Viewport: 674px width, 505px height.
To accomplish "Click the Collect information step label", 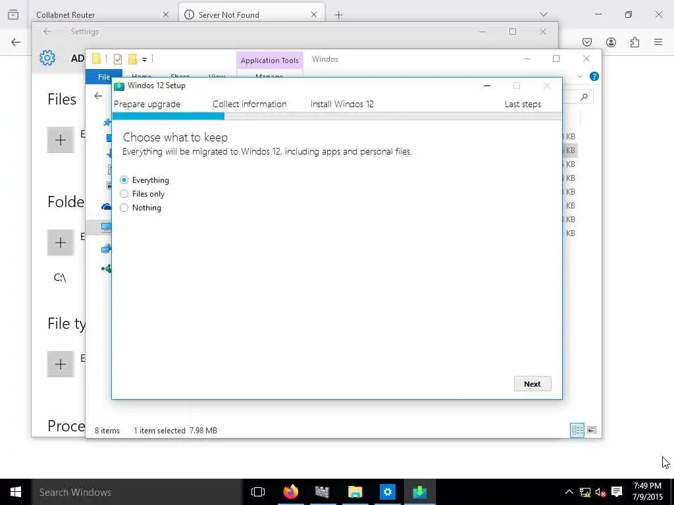I will point(249,105).
